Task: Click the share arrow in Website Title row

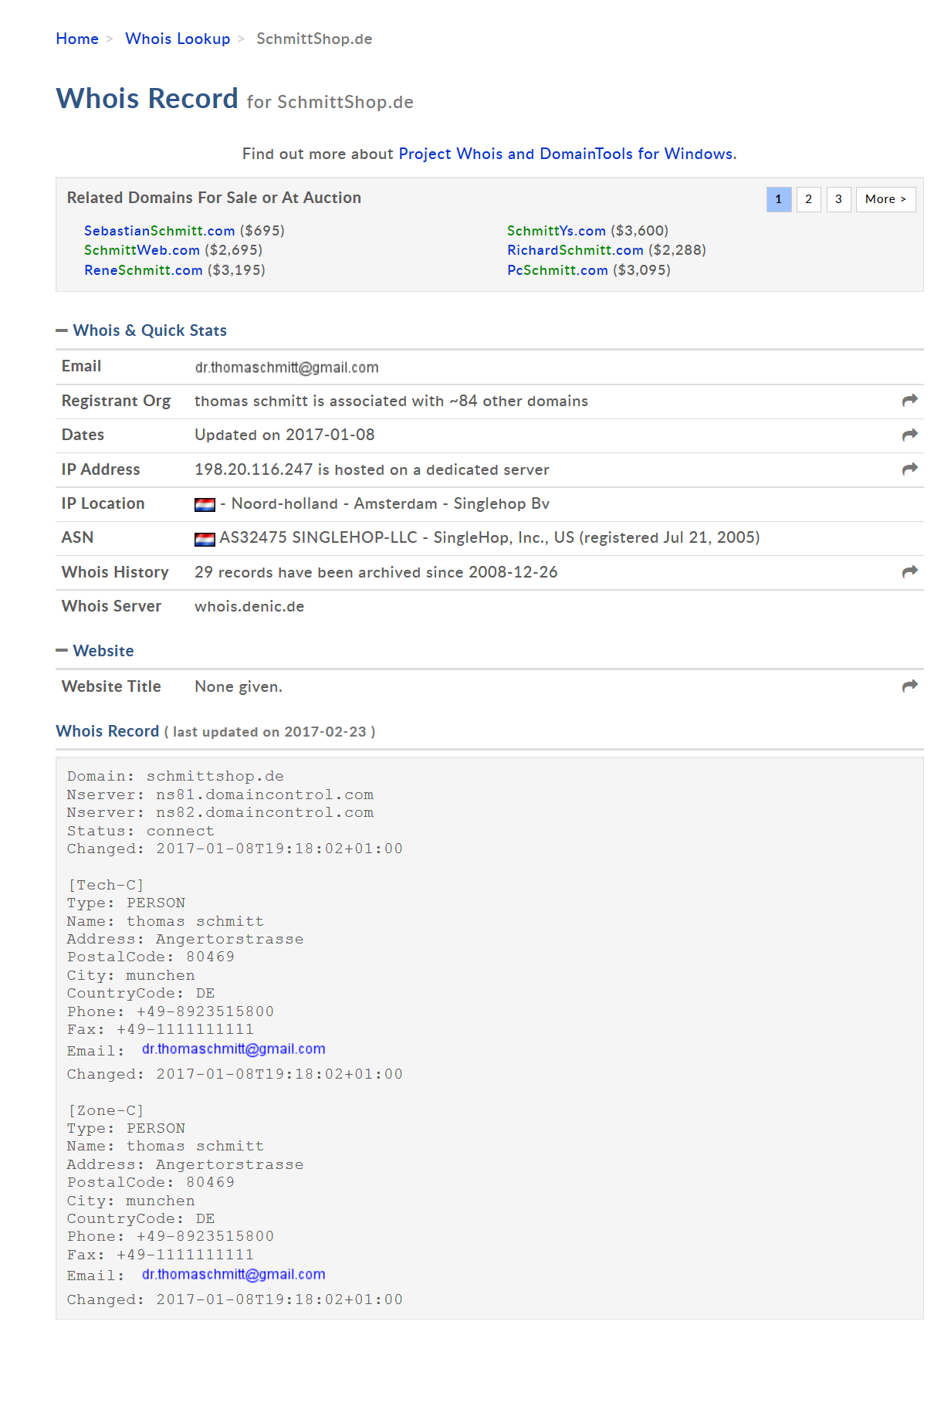Action: (x=909, y=686)
